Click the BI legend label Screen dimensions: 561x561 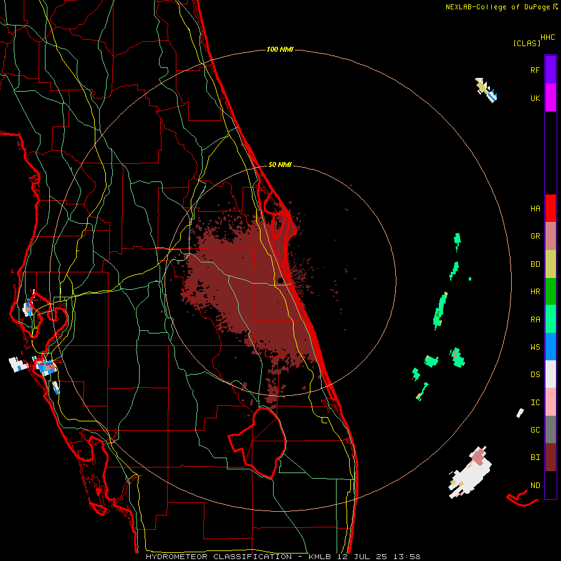[x=535, y=458]
